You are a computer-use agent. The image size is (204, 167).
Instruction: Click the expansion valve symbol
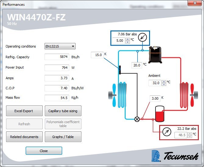tap(137, 119)
